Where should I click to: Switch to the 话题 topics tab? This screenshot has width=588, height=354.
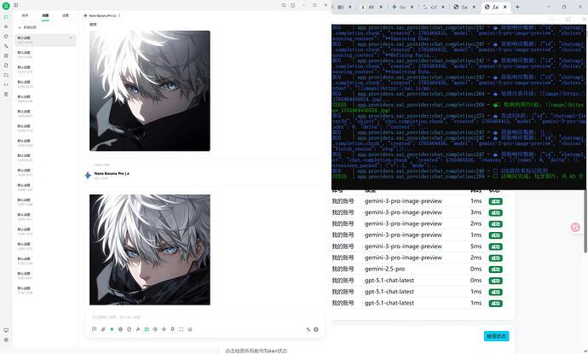coord(45,15)
